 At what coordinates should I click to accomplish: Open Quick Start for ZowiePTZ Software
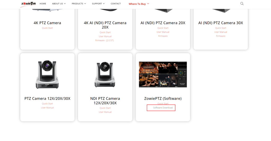[x=163, y=103]
